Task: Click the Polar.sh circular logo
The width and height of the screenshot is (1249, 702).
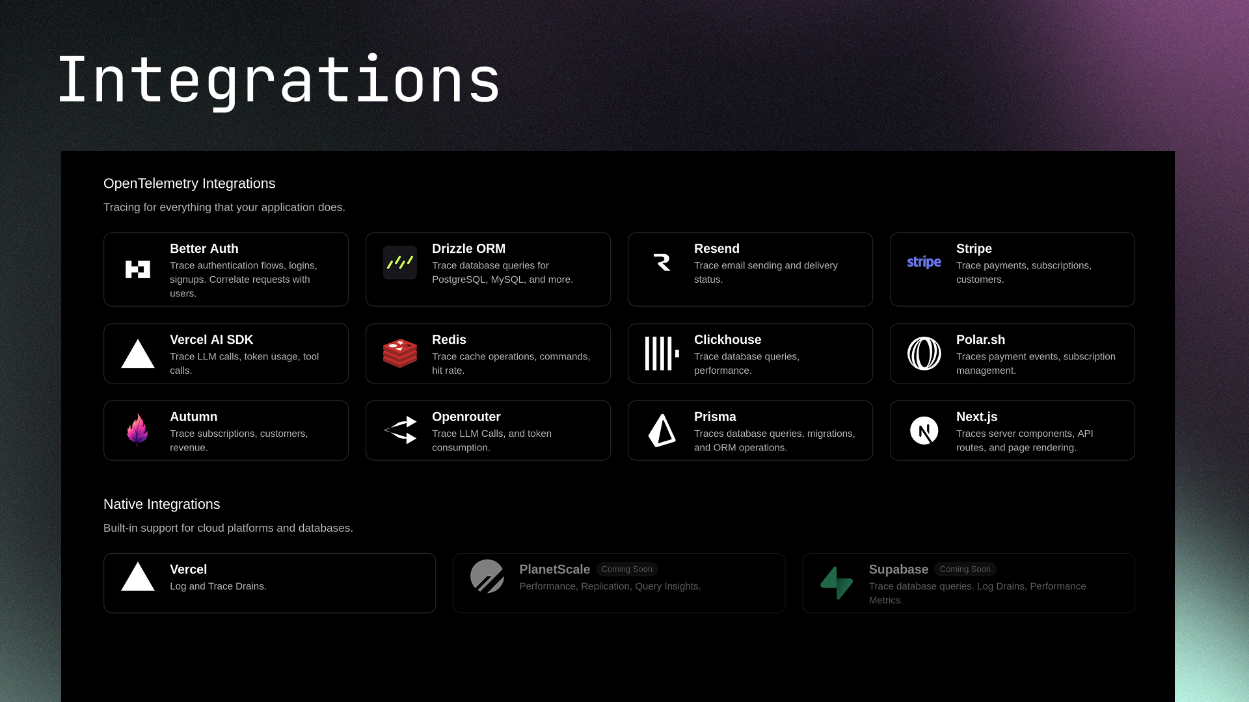Action: [x=924, y=353]
